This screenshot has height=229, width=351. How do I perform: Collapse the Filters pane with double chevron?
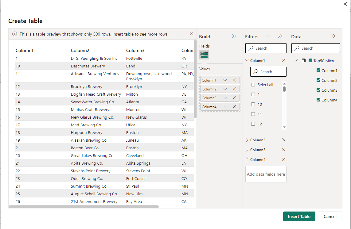tap(280, 36)
